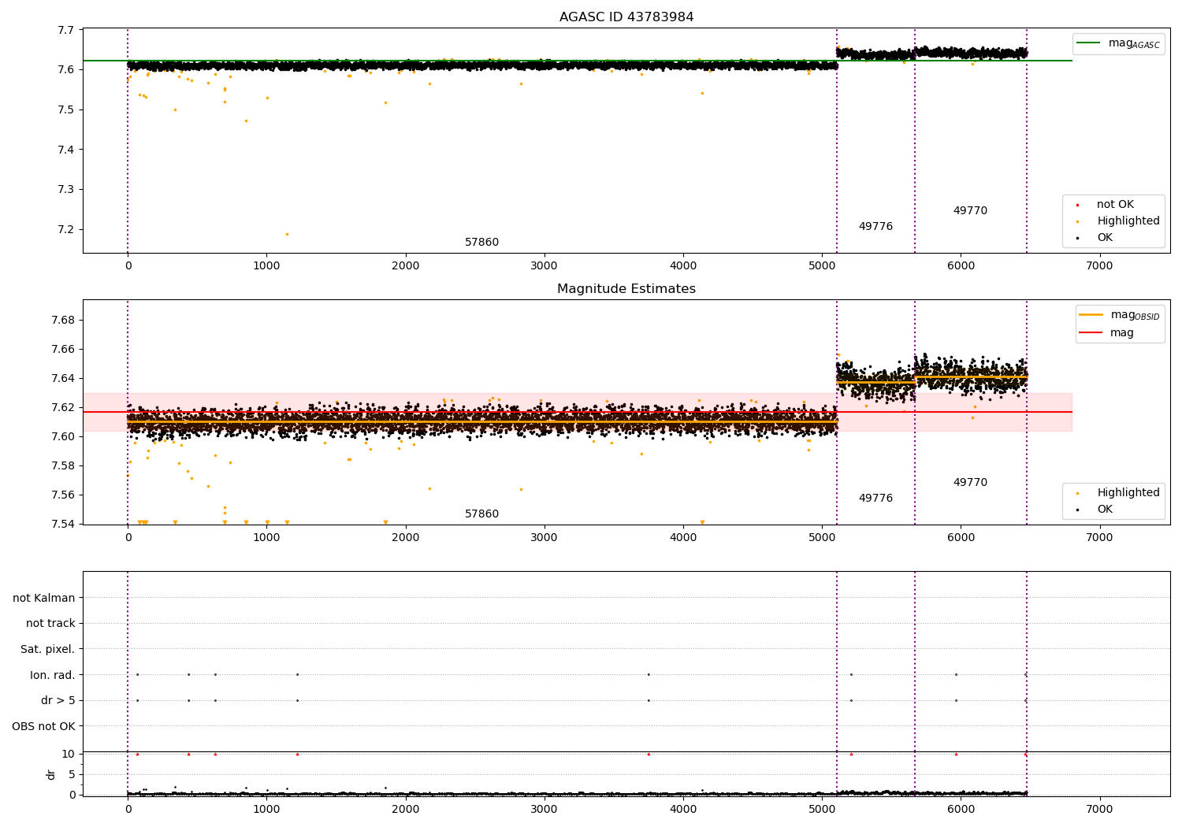Select the orange Highlighted legend entry in top panel
1182x827 pixels.
click(1128, 221)
